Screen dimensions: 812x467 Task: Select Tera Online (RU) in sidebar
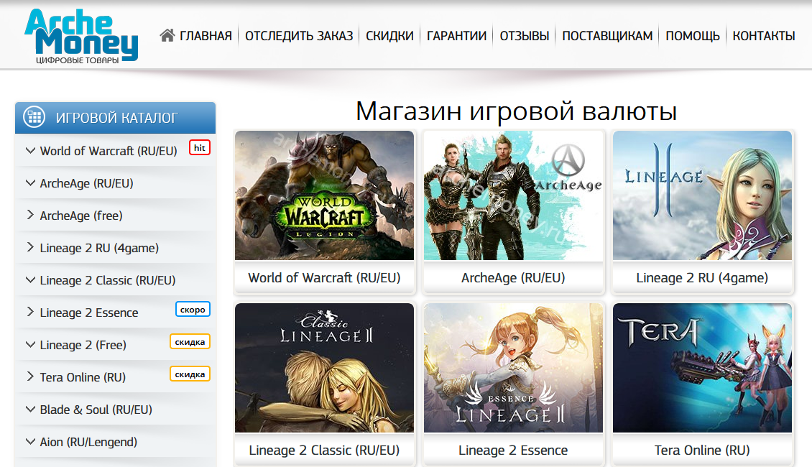(x=83, y=377)
